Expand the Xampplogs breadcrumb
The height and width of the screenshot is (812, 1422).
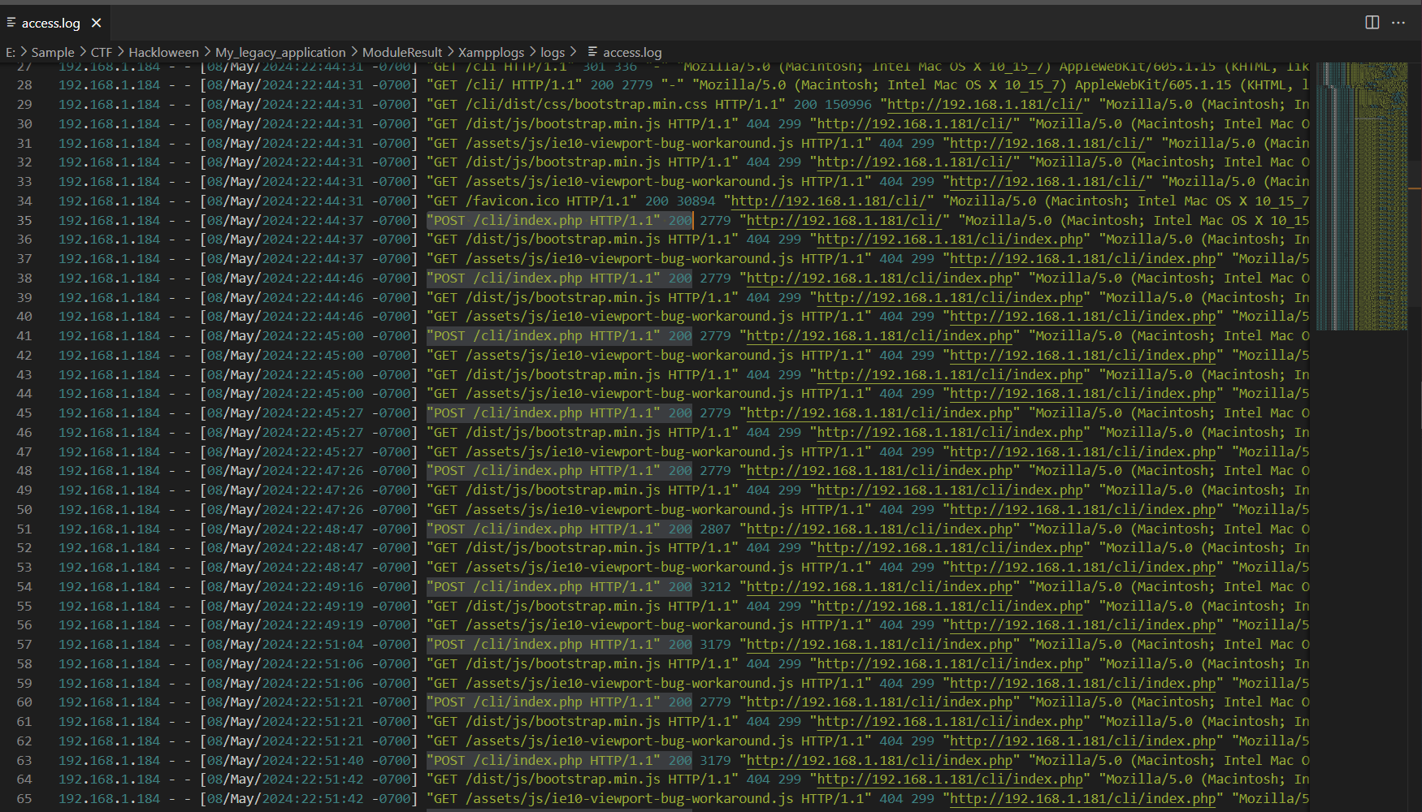(491, 52)
